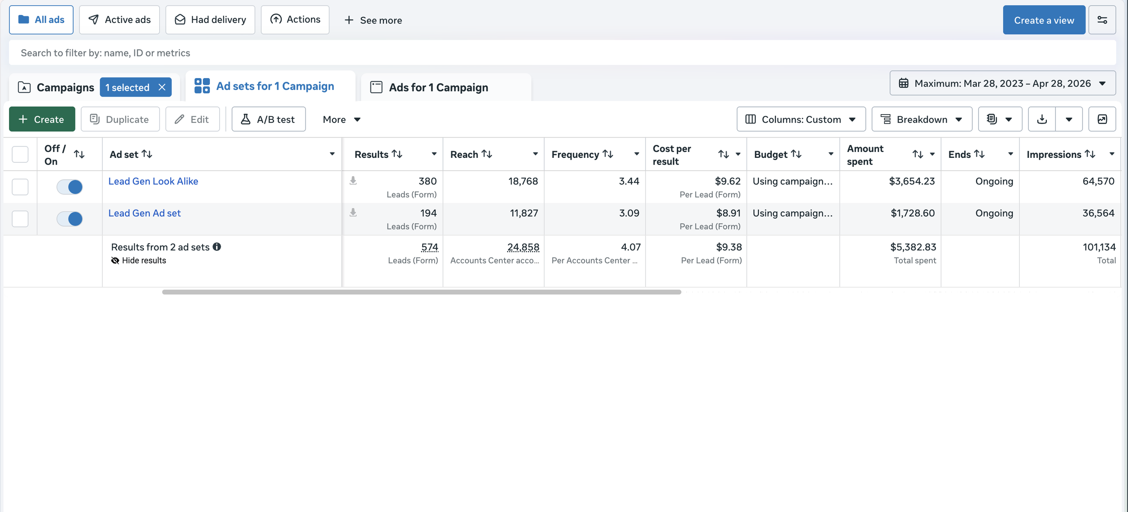The image size is (1128, 512).
Task: Switch to Ads for 1 Campaign tab
Action: point(438,87)
